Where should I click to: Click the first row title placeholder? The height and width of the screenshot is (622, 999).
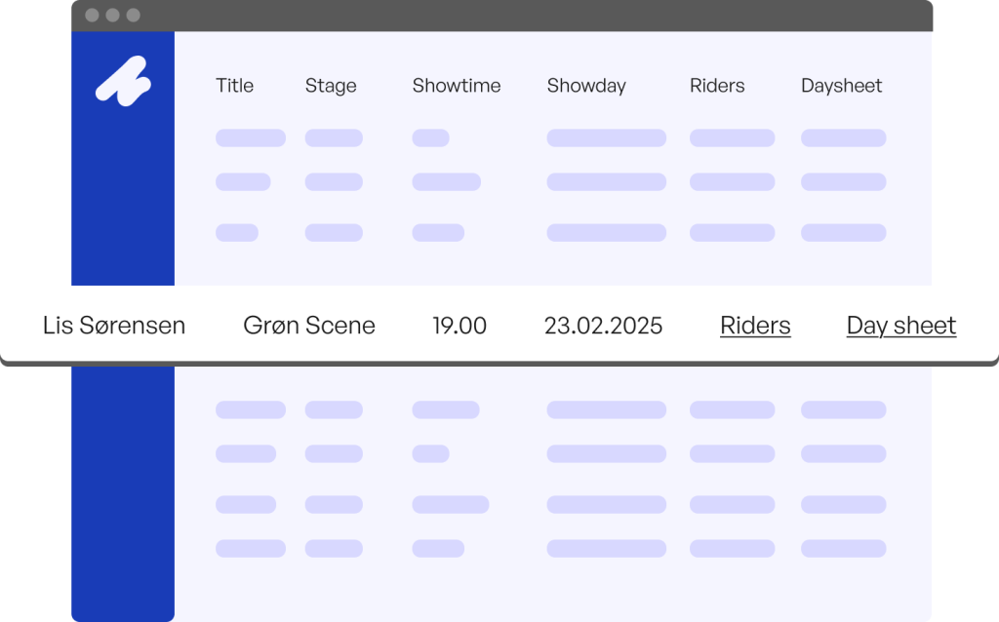[251, 138]
